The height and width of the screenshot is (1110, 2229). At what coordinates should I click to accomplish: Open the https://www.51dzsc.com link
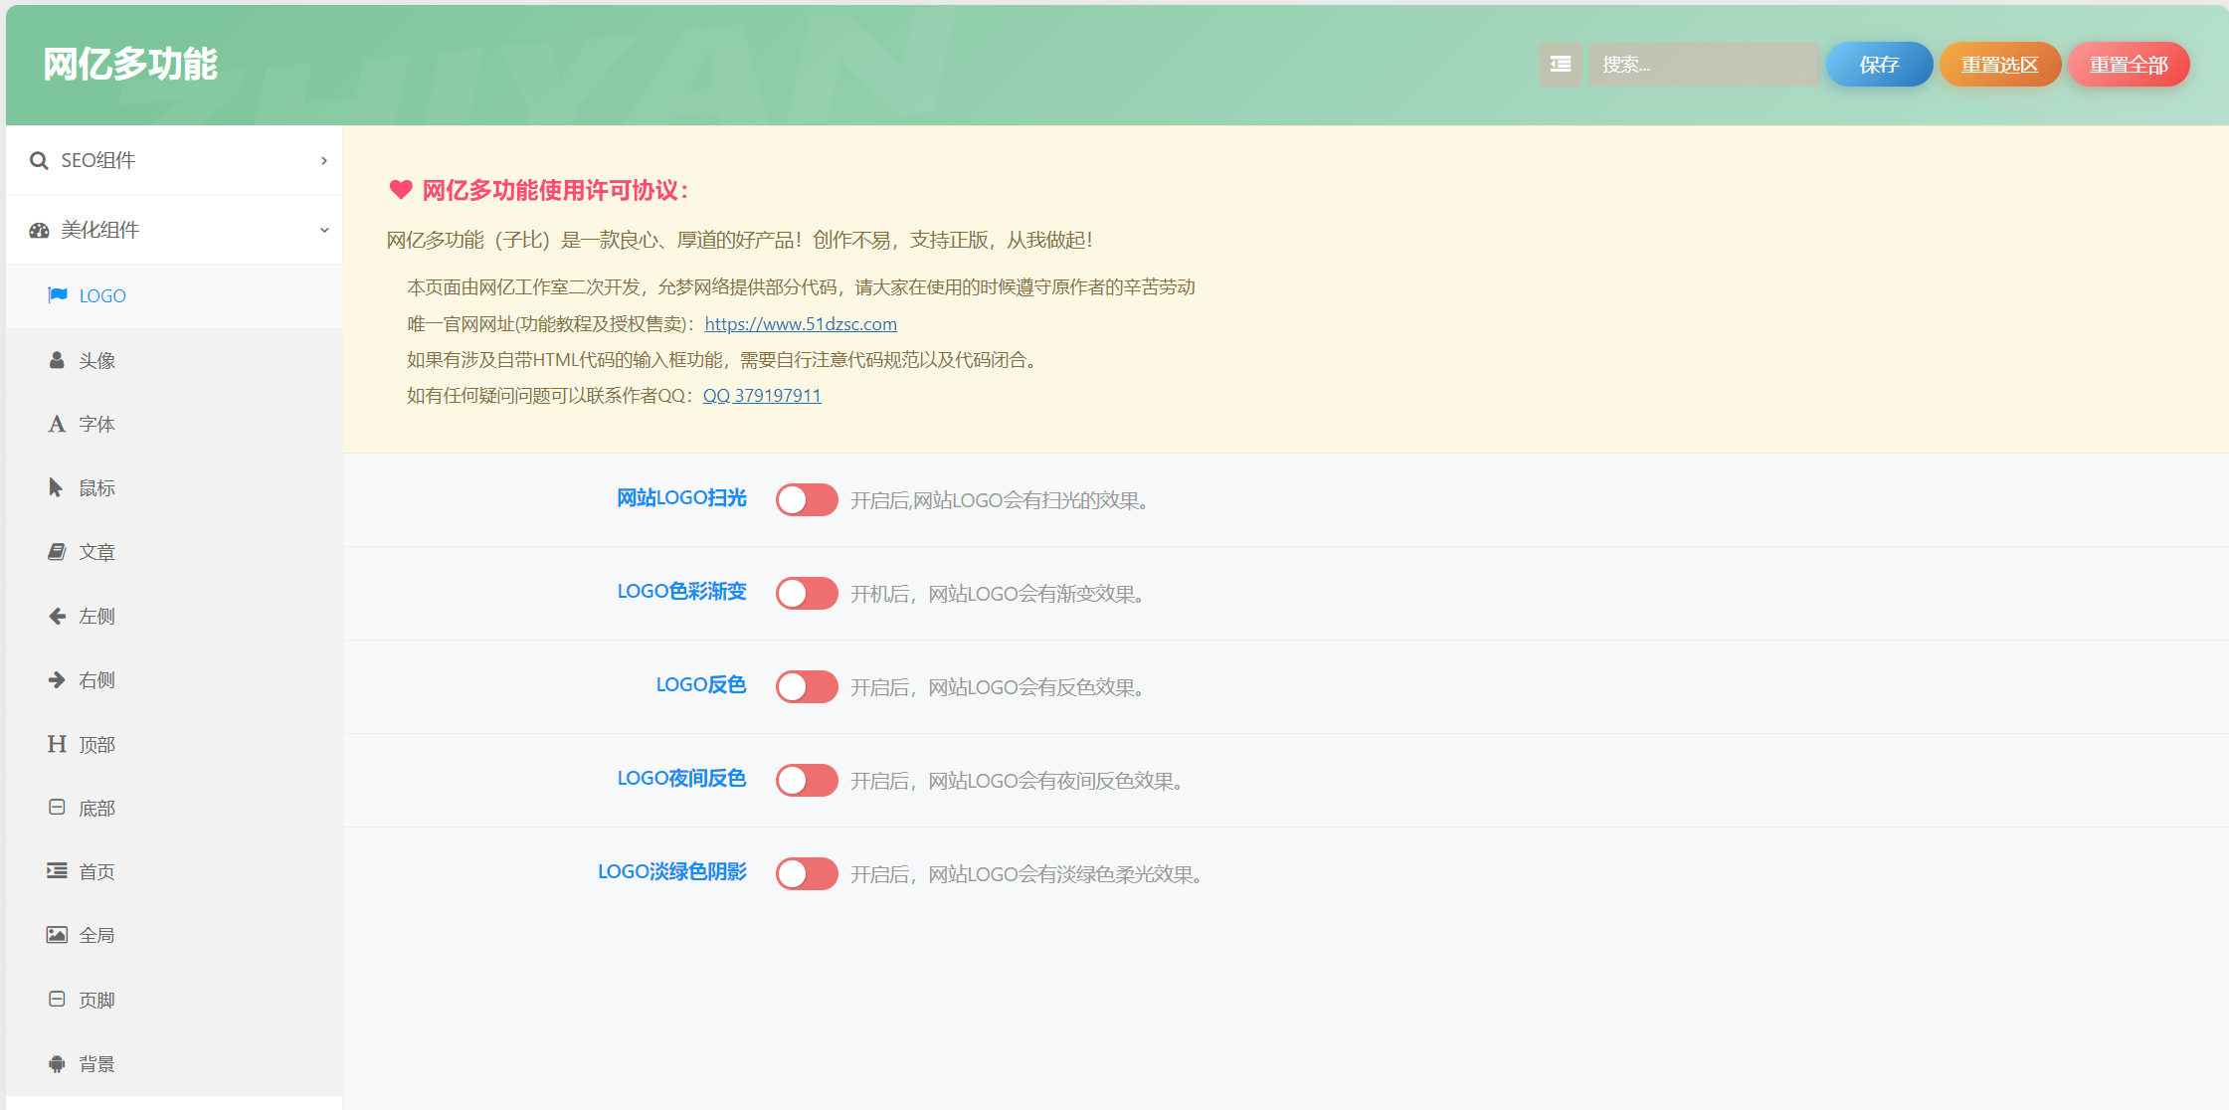[800, 323]
